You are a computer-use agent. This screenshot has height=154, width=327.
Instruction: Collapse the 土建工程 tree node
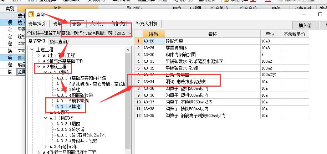(32, 50)
